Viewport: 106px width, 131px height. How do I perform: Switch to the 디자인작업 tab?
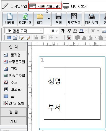[x=15, y=6]
